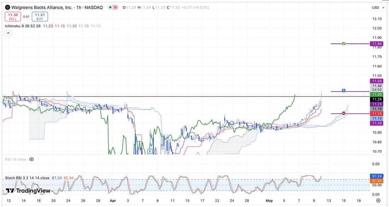This screenshot has height=207, width=389.
Task: Click the earnings 'E' marker on chart
Action: (150, 151)
